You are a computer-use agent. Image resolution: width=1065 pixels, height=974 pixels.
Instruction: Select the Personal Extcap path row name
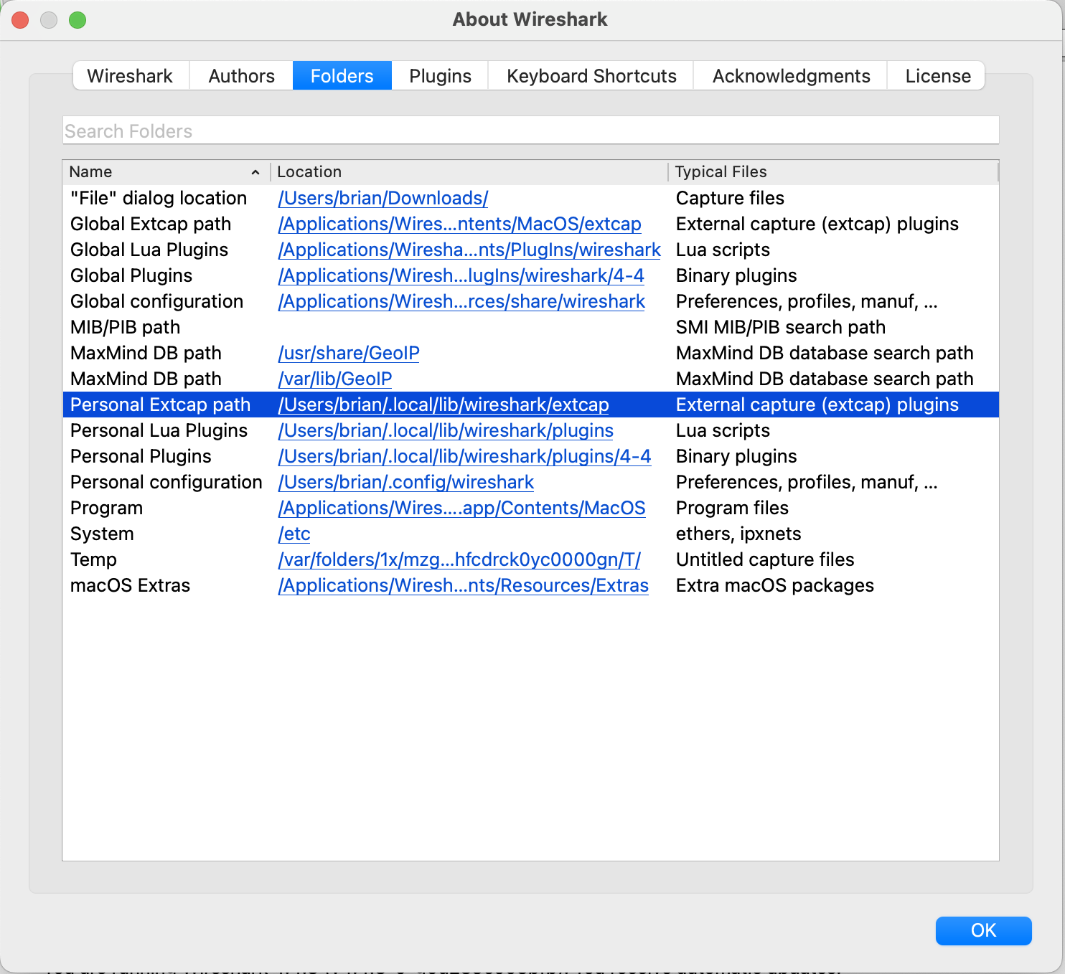161,405
